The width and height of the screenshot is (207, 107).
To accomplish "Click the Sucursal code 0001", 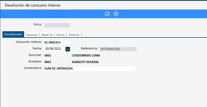I will coord(48,55).
